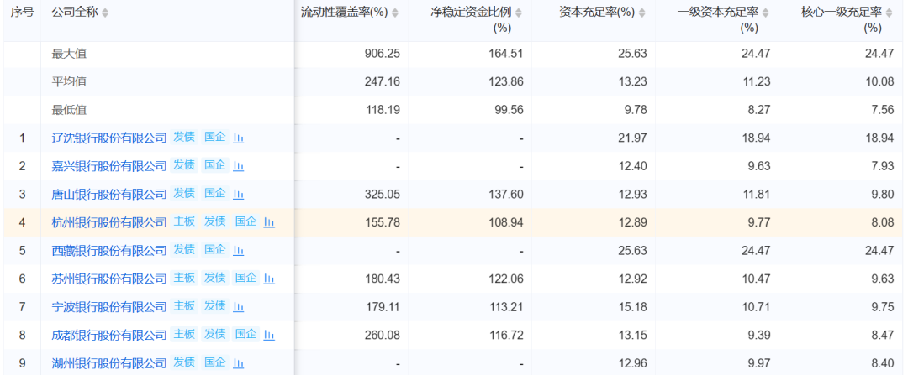The width and height of the screenshot is (908, 375).
Task: Click 发债 tag for 辽沈银行
Action: [184, 137]
